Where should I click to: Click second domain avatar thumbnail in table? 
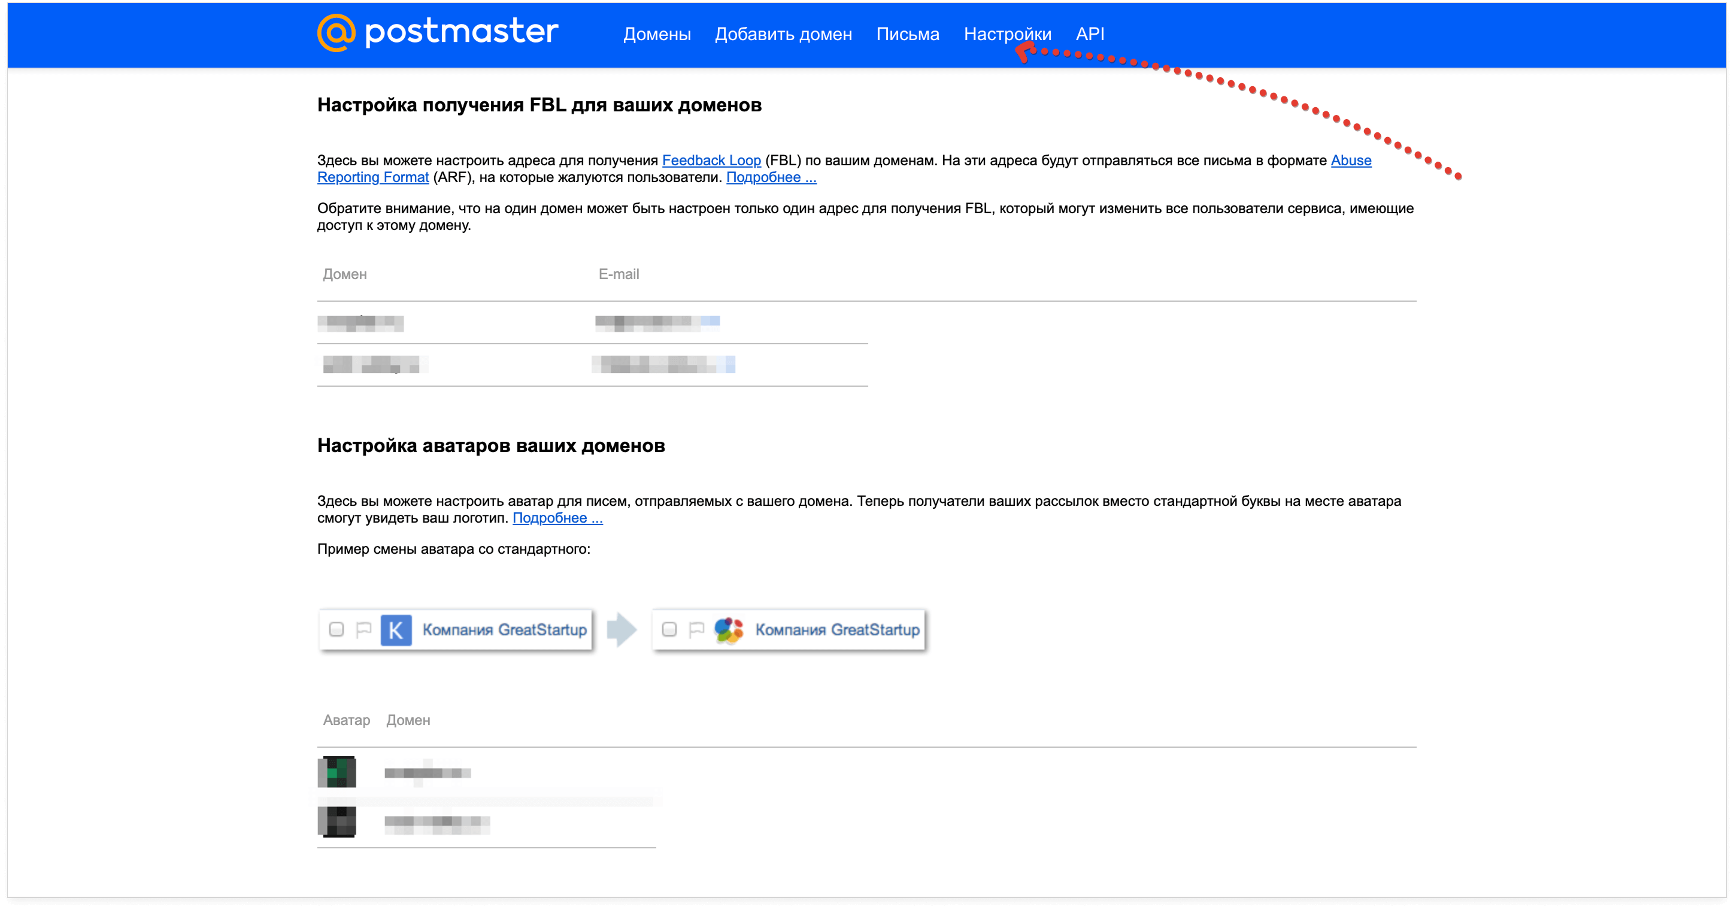click(337, 822)
